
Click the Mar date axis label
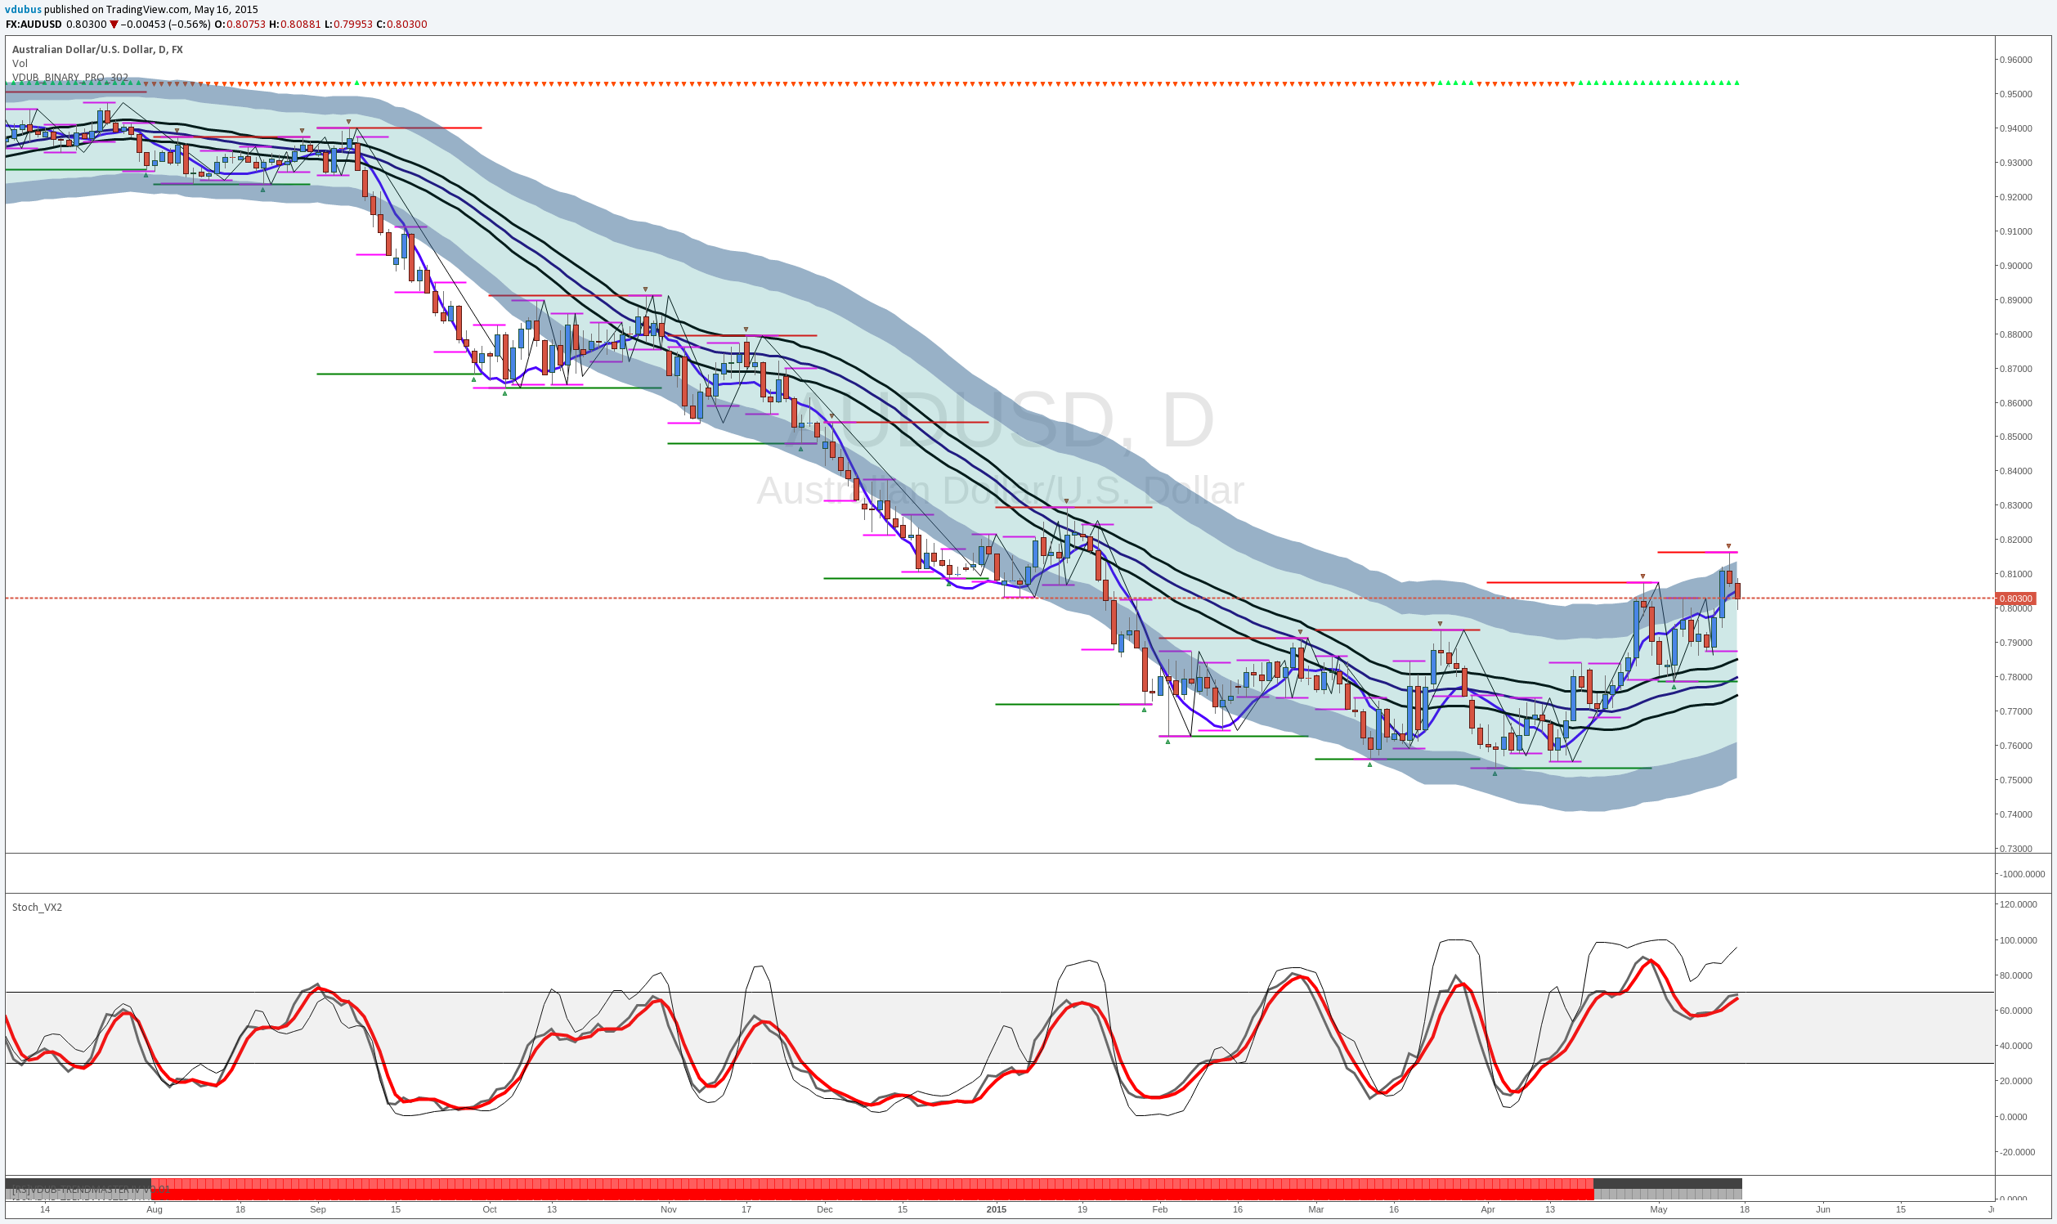[1316, 1210]
